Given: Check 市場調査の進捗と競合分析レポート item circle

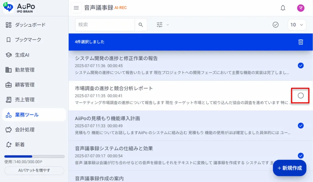Looking at the screenshot, I should [x=301, y=95].
